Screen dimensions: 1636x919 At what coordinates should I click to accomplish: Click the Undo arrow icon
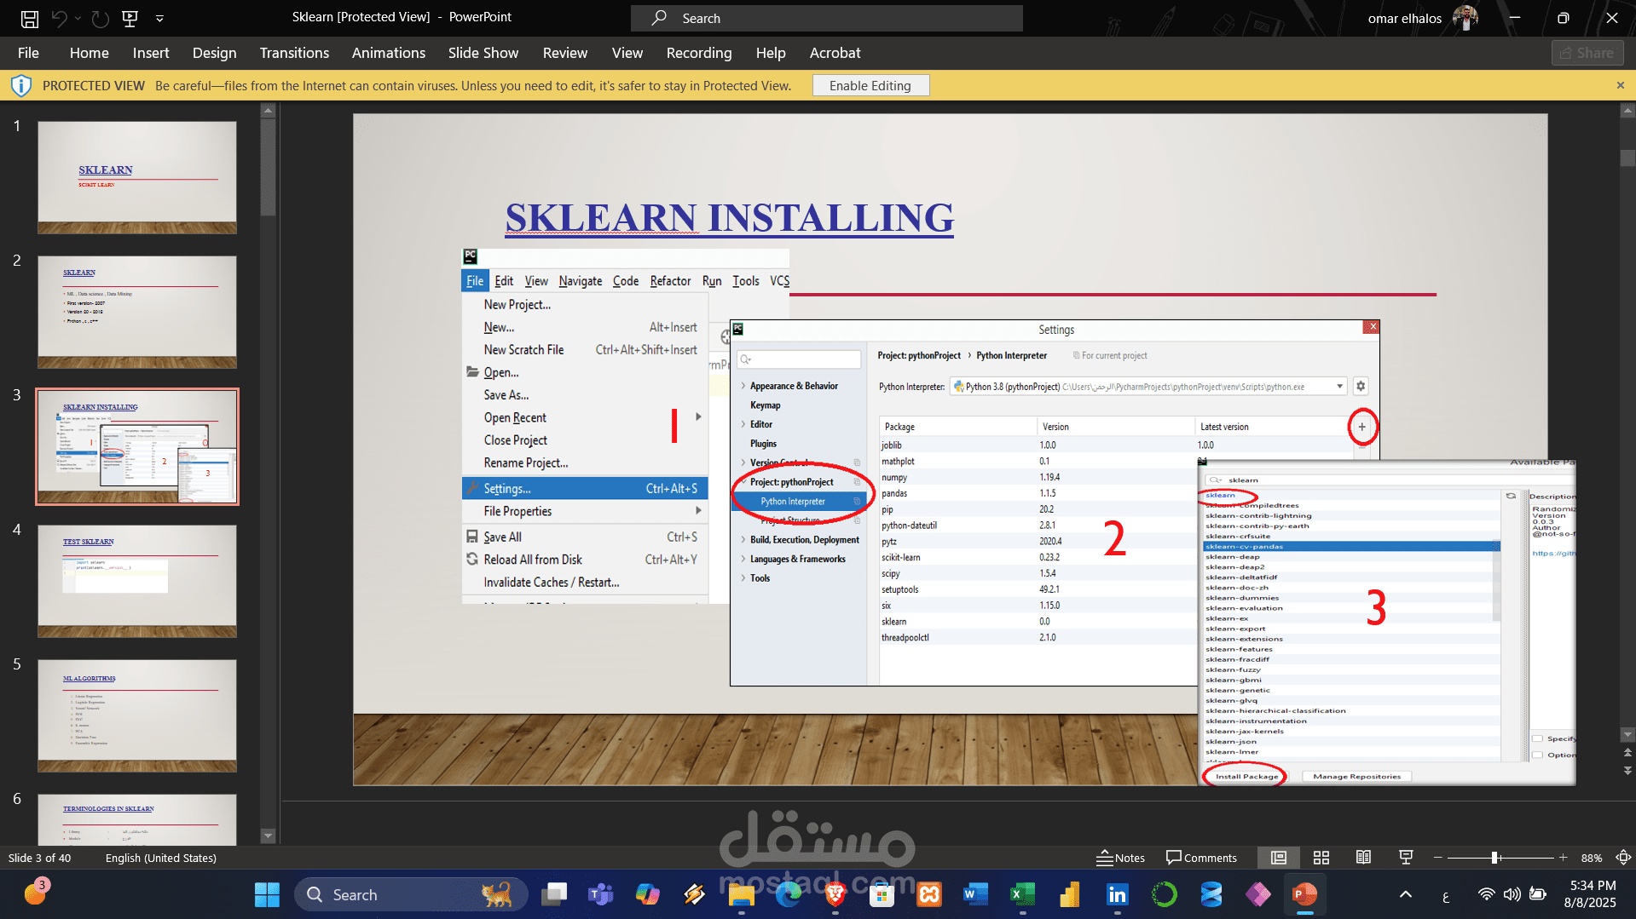tap(58, 18)
